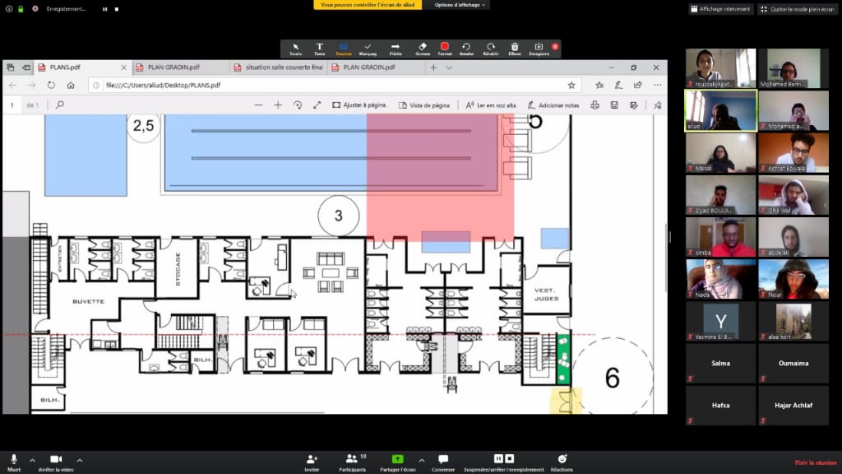Expand audio options arrow beside Muet
842x474 pixels.
(32, 459)
